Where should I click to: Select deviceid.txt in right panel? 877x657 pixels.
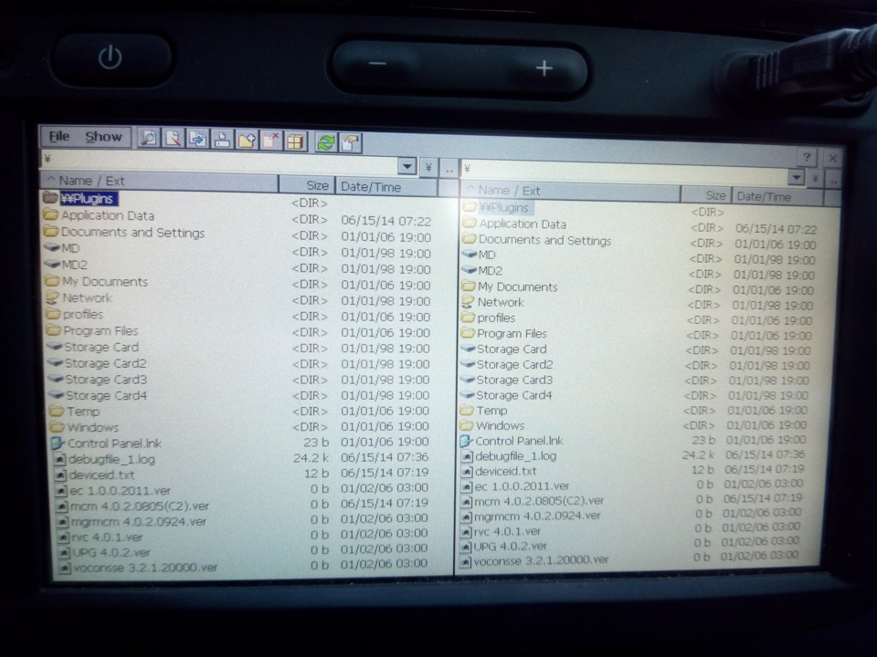505,471
